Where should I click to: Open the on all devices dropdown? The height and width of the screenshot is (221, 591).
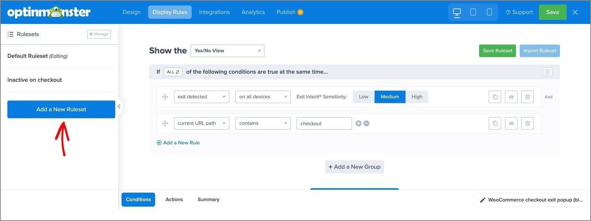click(263, 97)
